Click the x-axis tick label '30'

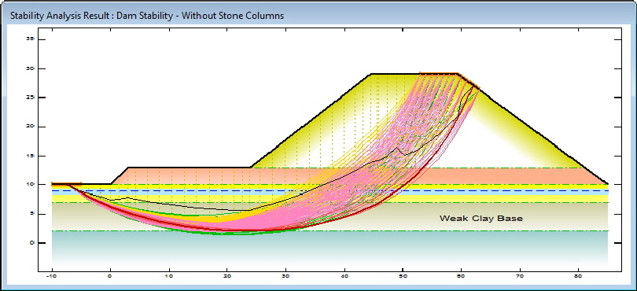[x=286, y=276]
